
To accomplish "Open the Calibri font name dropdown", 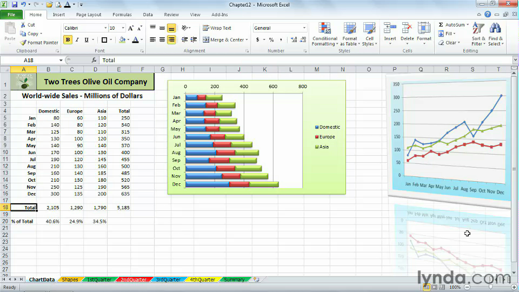I will coord(105,28).
